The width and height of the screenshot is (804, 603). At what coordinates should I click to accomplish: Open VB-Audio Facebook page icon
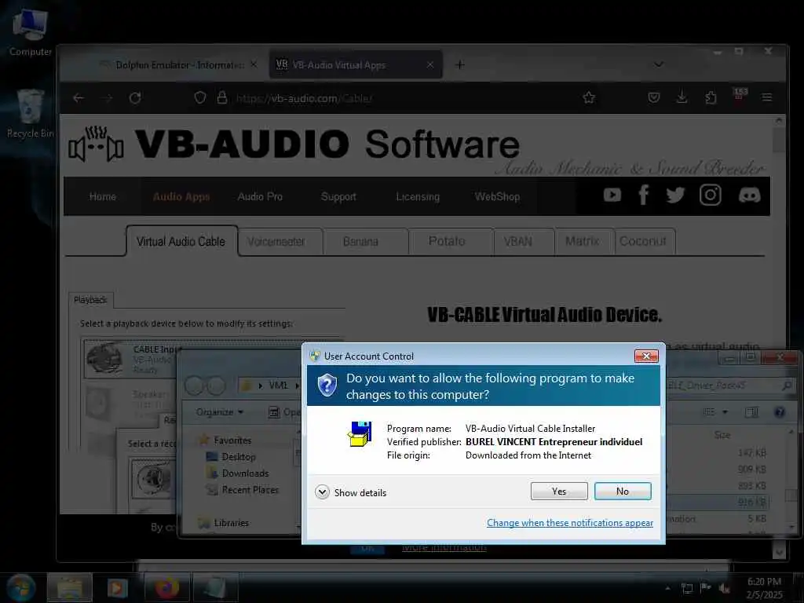coord(644,195)
